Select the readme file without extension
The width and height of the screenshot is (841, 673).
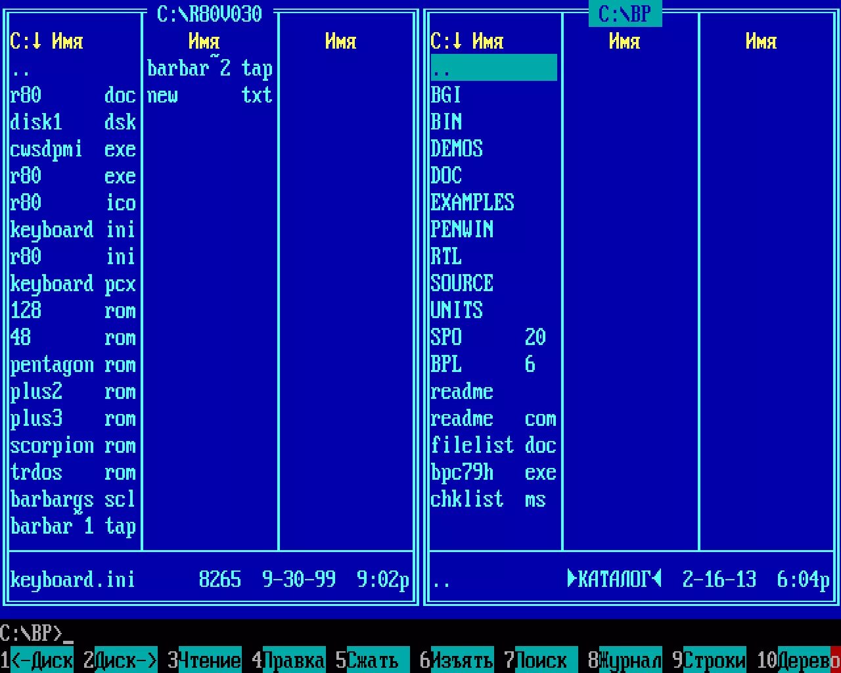pos(494,392)
